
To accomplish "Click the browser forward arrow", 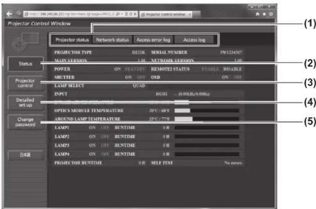I will [19, 14].
